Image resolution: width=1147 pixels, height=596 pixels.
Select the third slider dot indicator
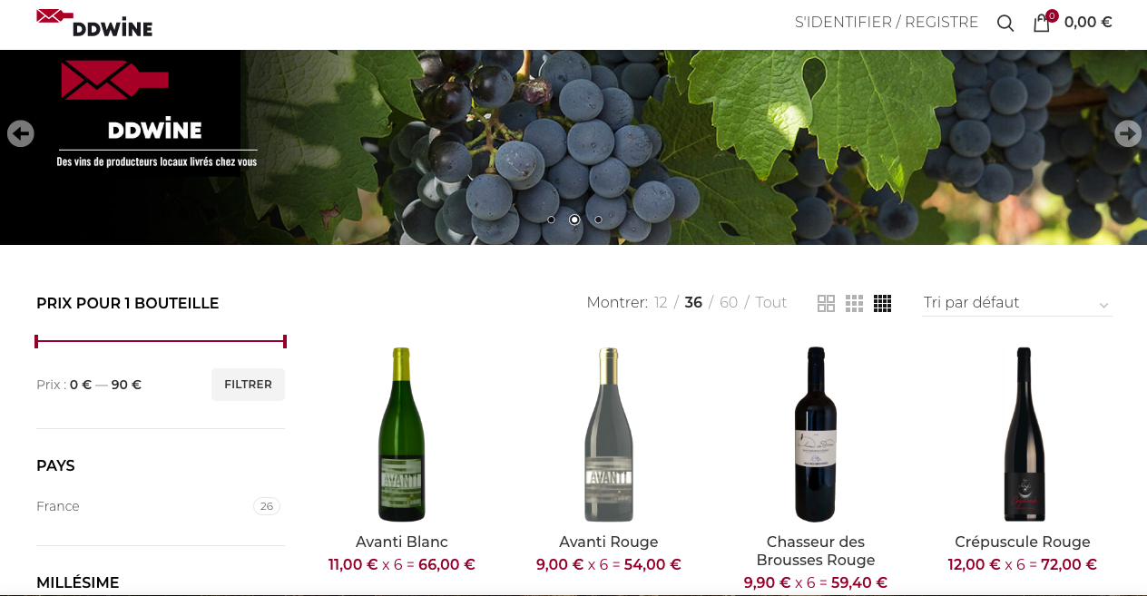pyautogui.click(x=598, y=220)
